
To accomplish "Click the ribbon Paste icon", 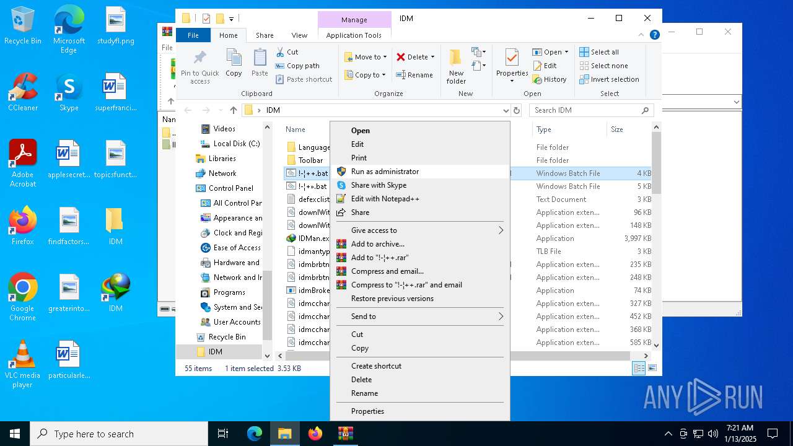I will click(x=260, y=63).
